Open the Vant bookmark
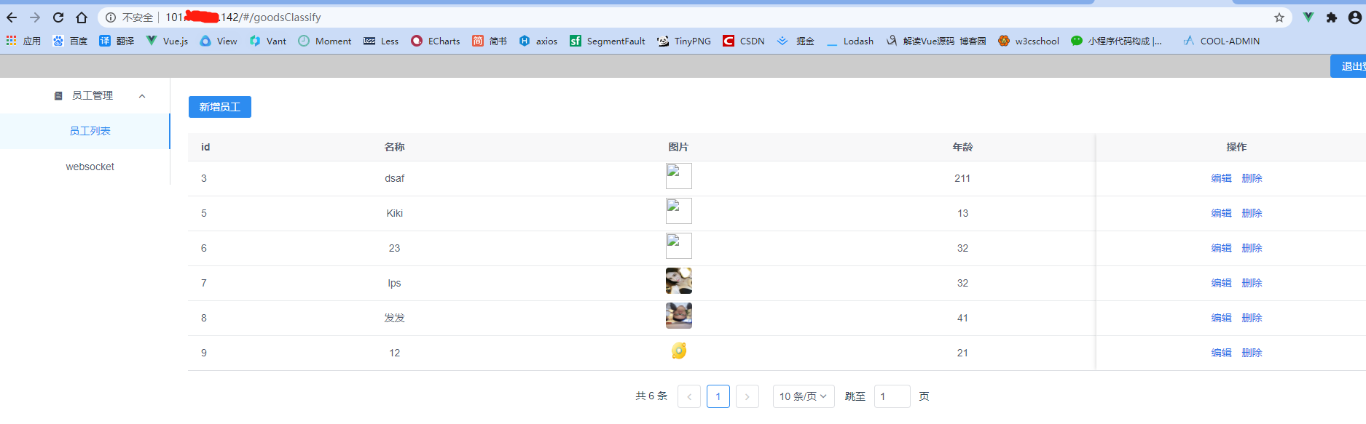The width and height of the screenshot is (1366, 424). pyautogui.click(x=268, y=41)
